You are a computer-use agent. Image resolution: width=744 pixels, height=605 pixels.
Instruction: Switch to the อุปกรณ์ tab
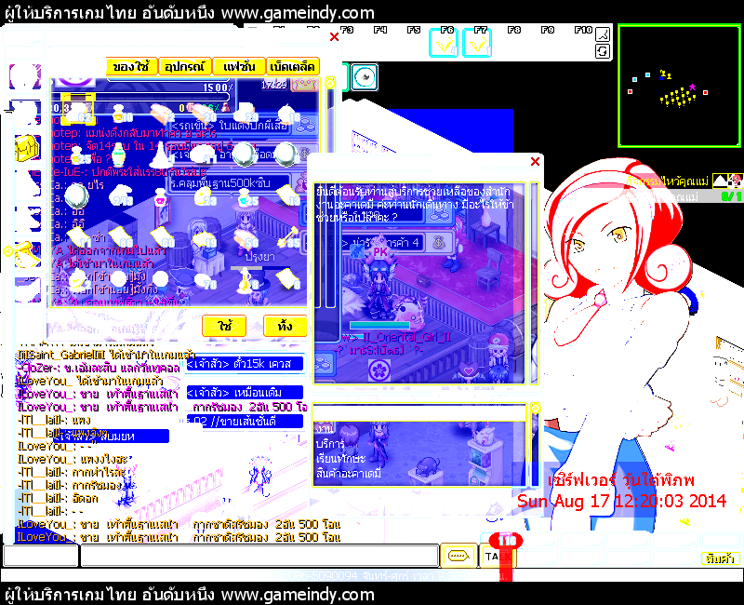[x=184, y=66]
